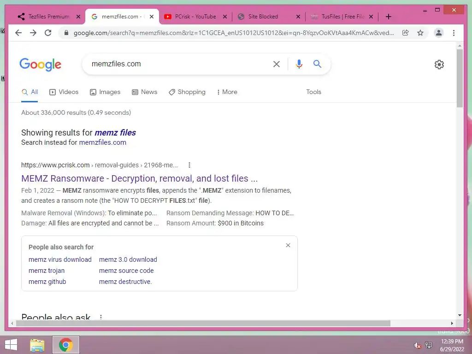Viewport: 472px width, 354px height.
Task: Close the TusFiles tab
Action: tap(371, 17)
